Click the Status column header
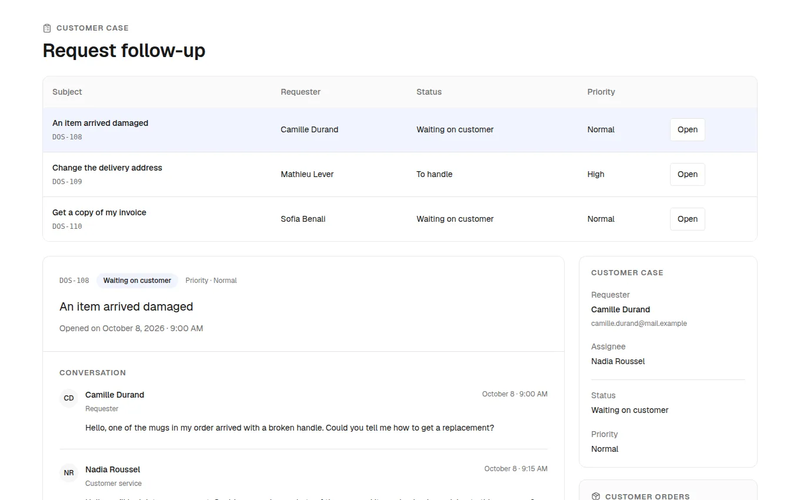Viewport: 800px width, 500px height. point(429,92)
